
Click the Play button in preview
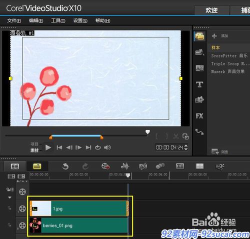pyautogui.click(x=48, y=147)
